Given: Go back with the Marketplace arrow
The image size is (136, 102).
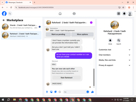Looking at the screenshot, I should click(4, 20).
